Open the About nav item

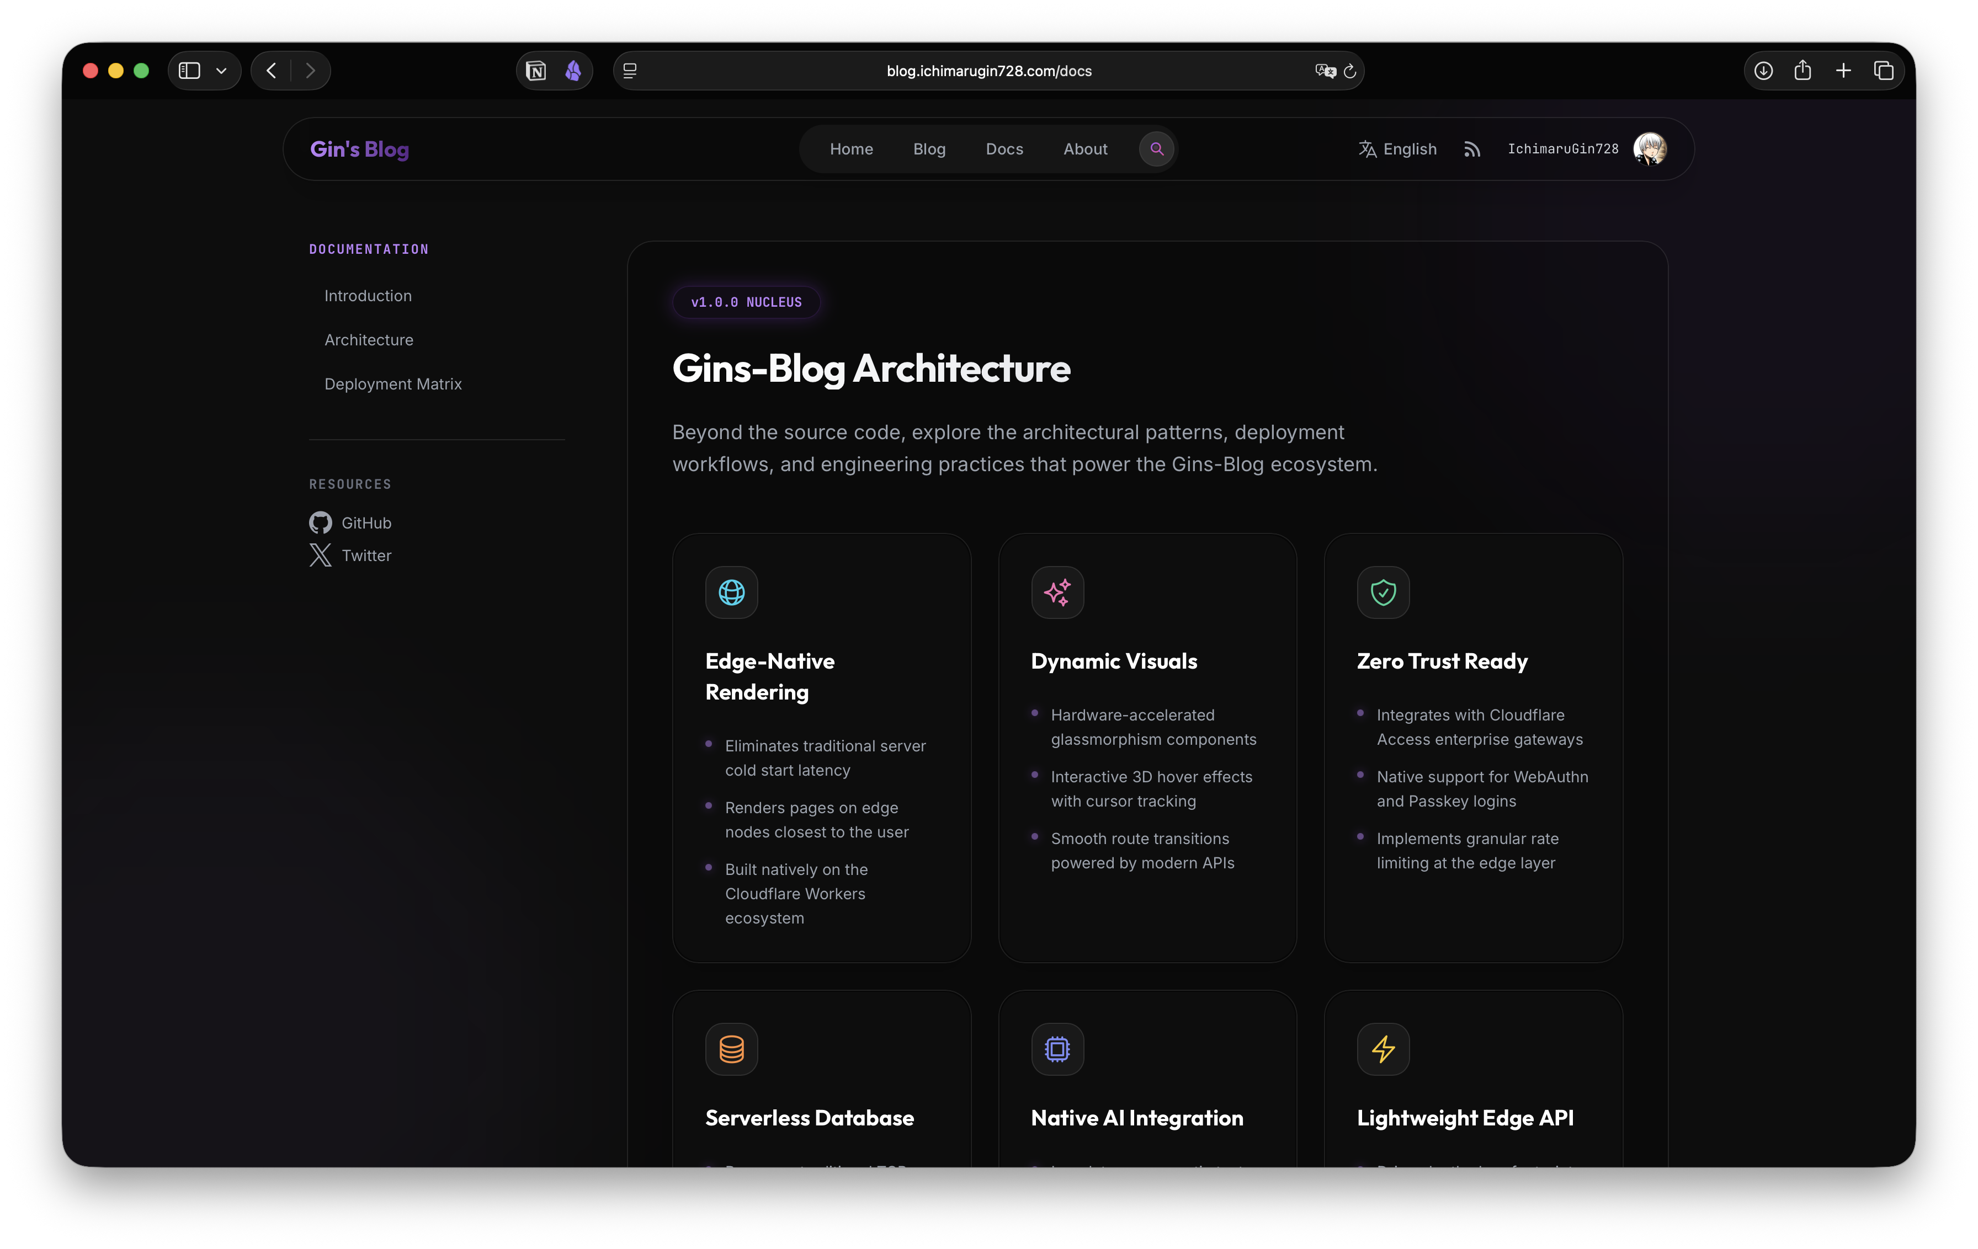coord(1085,148)
